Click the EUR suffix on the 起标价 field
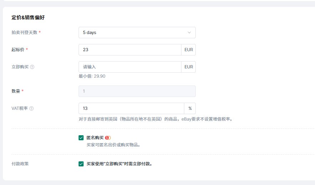 (x=189, y=50)
